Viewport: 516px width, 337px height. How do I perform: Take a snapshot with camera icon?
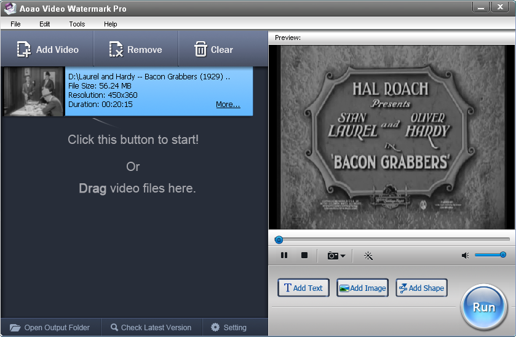(x=333, y=255)
